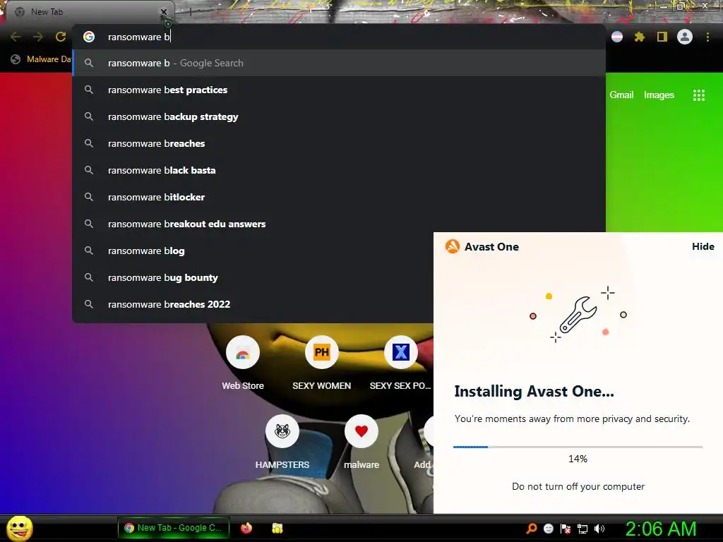Click the 2:06 AM clock
Viewport: 723px width, 542px height.
[661, 529]
